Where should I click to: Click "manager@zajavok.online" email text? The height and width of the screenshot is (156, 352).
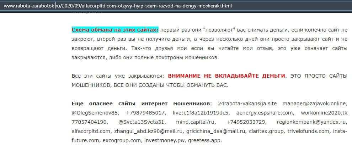tap(314, 104)
